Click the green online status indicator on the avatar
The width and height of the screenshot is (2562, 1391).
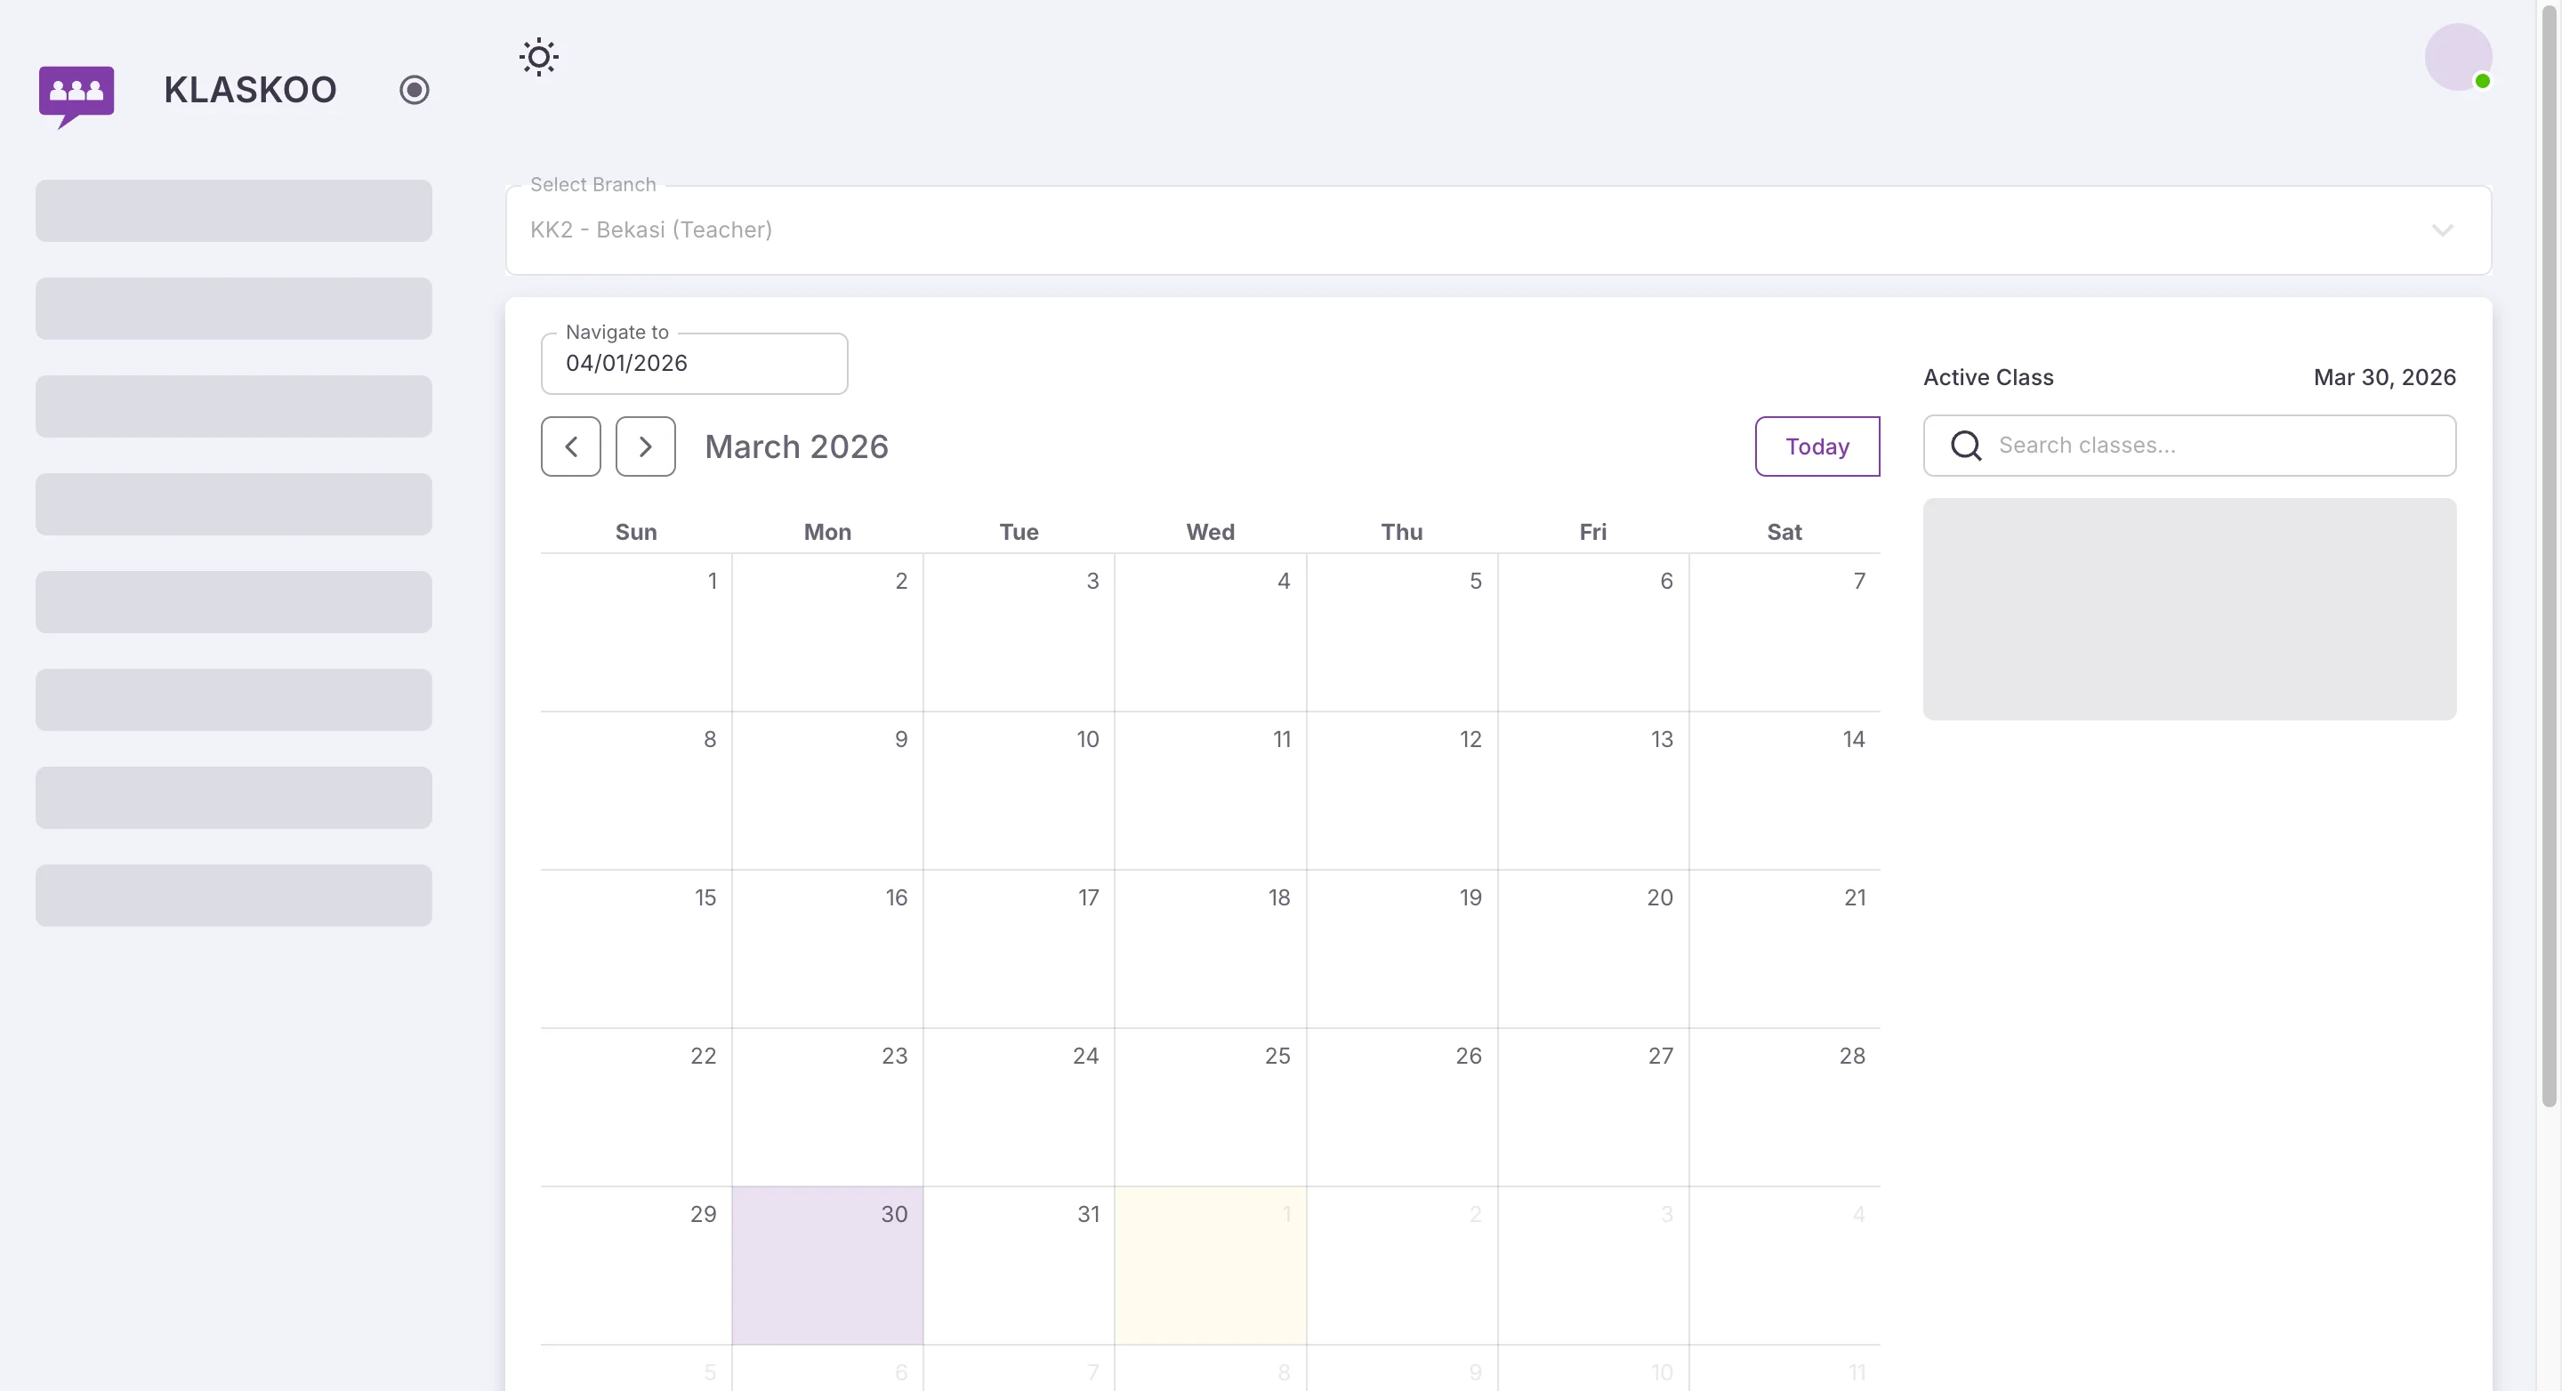click(x=2485, y=81)
